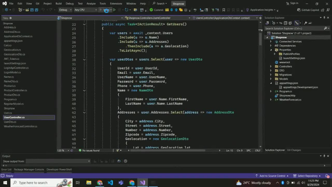Click the Application Insights lightbulb icon
This screenshot has width=332, height=187.
[247, 10]
